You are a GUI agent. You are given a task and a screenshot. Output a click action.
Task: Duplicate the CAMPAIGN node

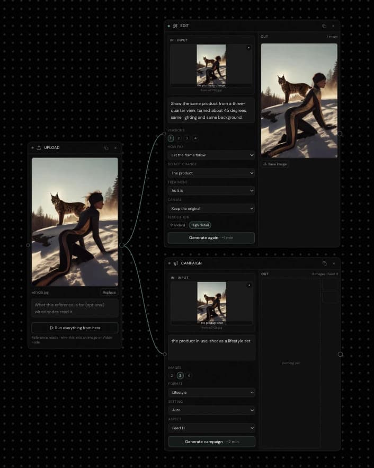325,263
